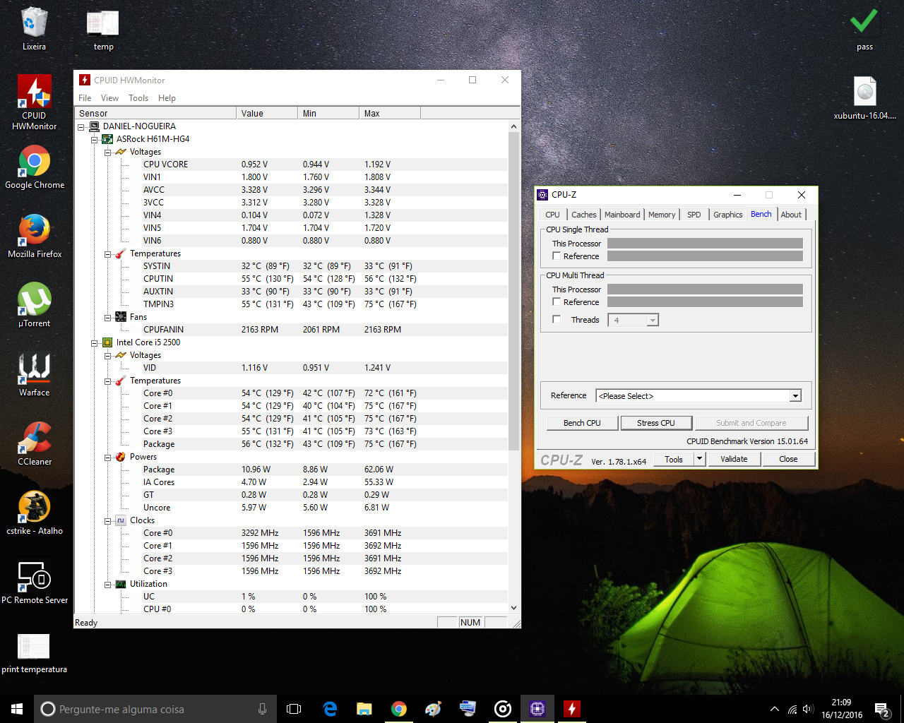Collapse the Fans node

[x=107, y=317]
